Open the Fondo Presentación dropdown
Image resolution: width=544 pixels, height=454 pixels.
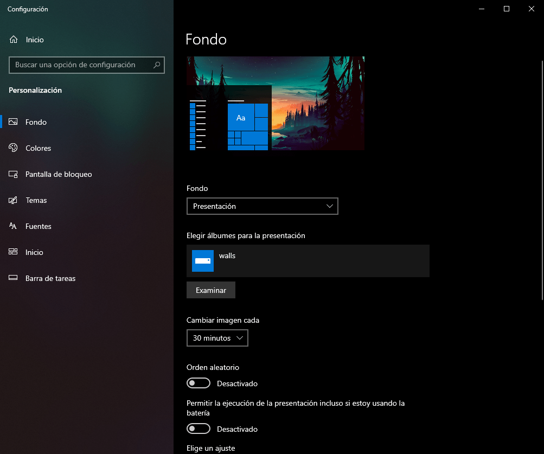coord(262,206)
